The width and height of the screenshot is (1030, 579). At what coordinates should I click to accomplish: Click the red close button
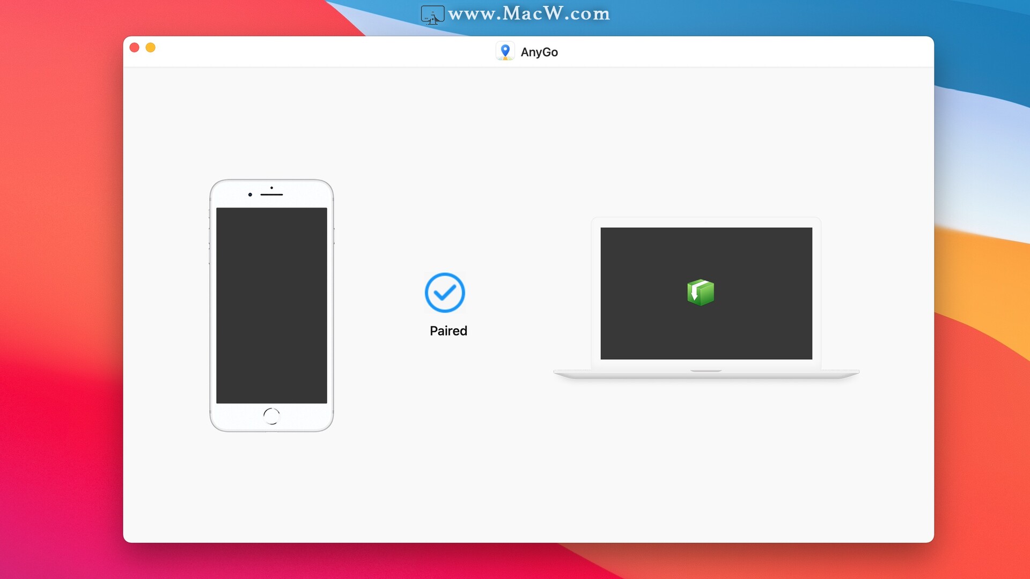(x=135, y=47)
